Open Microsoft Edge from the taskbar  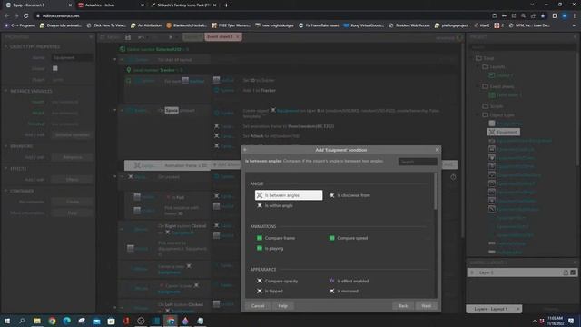tap(66, 321)
